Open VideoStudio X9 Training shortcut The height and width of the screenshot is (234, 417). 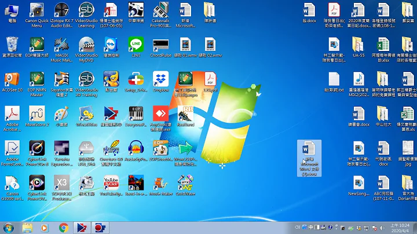[86, 85]
